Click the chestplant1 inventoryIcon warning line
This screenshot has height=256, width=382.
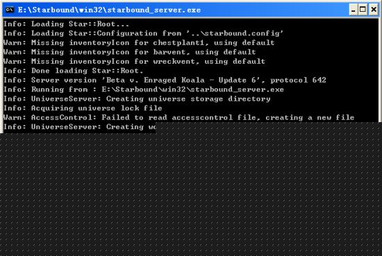click(139, 43)
